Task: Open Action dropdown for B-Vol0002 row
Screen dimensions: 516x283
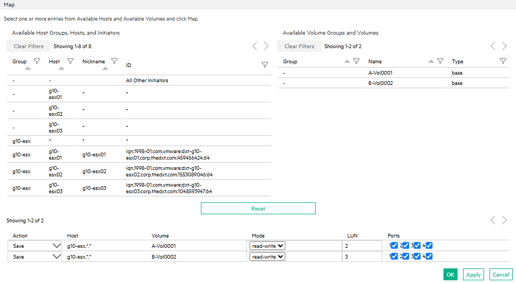Action: (x=35, y=256)
